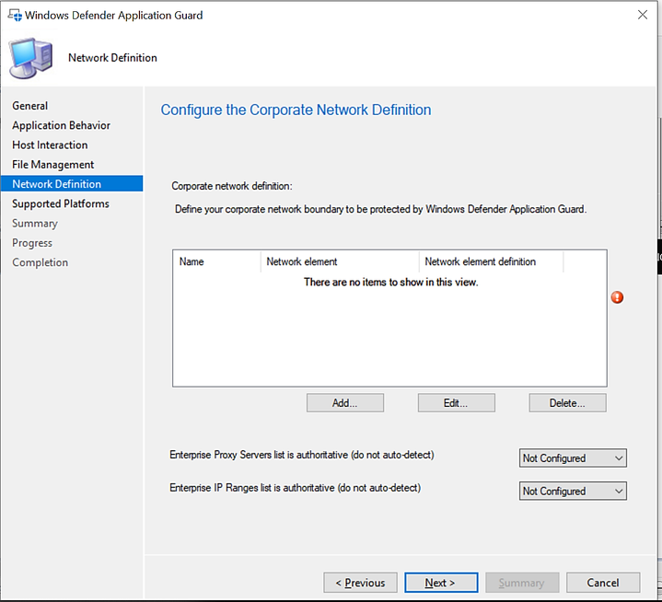Image resolution: width=662 pixels, height=602 pixels.
Task: Click the Progress step in sidebar
Action: pyautogui.click(x=32, y=243)
